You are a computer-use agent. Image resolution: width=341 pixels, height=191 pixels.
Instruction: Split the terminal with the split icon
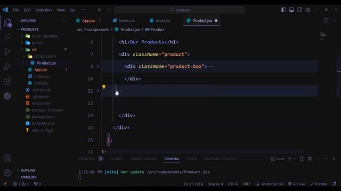pos(302,159)
